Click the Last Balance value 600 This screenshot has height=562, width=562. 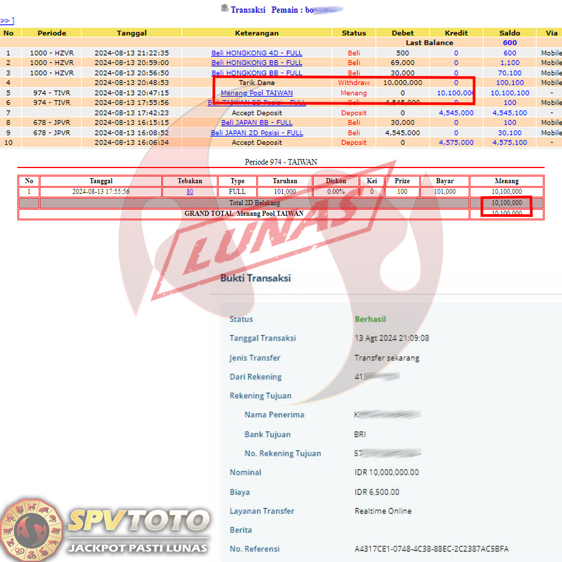coord(510,43)
